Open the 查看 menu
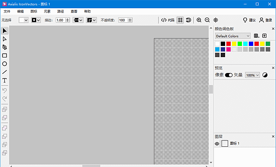This screenshot has height=167, width=276. pyautogui.click(x=74, y=12)
